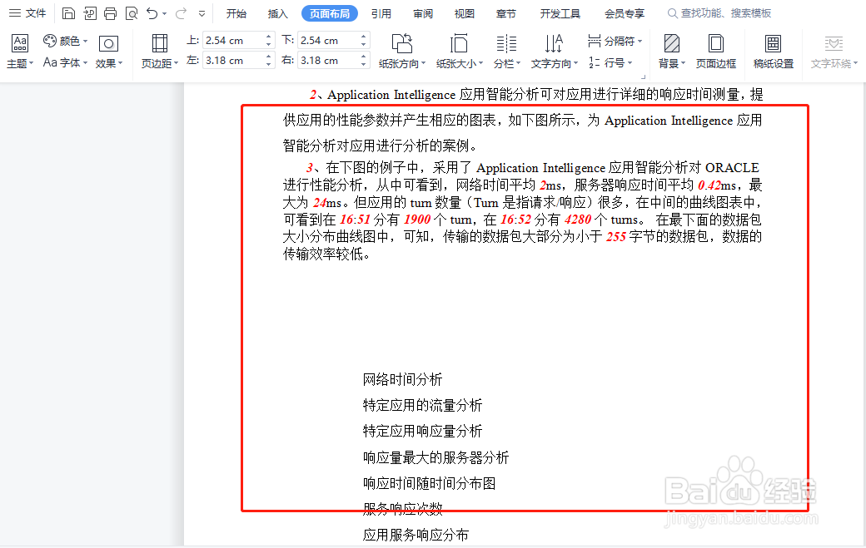The height and width of the screenshot is (548, 866).
Task: Click the text line 特定应用的流量分析
Action: pyautogui.click(x=422, y=405)
